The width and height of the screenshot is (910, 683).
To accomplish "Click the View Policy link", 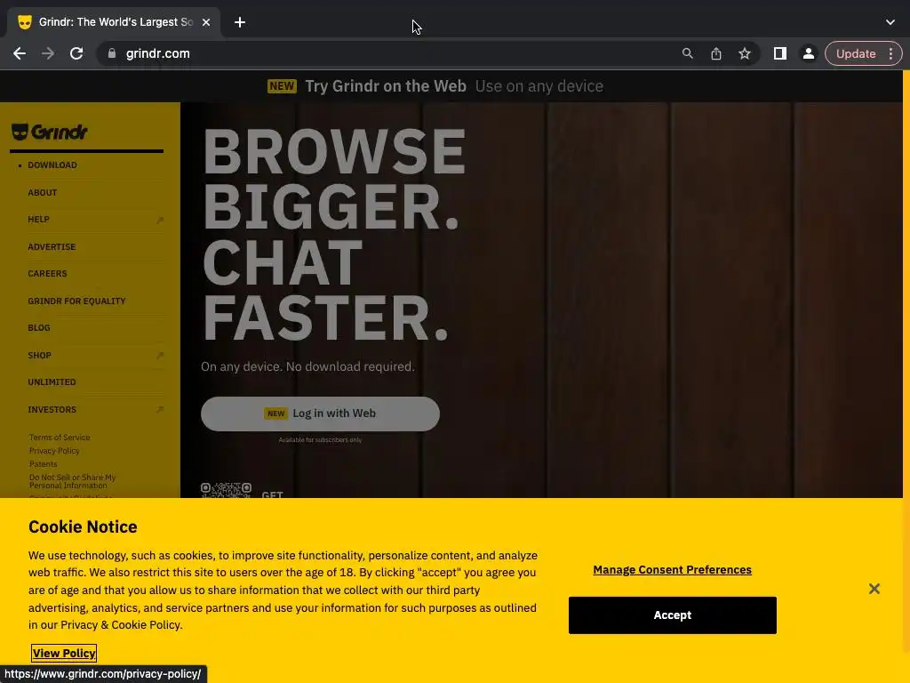I will point(64,654).
